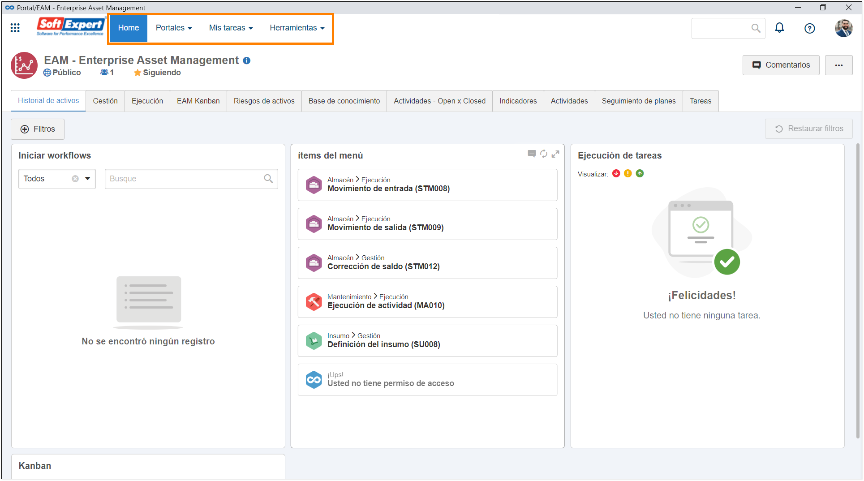Switch to the Tareas tab

(x=701, y=101)
